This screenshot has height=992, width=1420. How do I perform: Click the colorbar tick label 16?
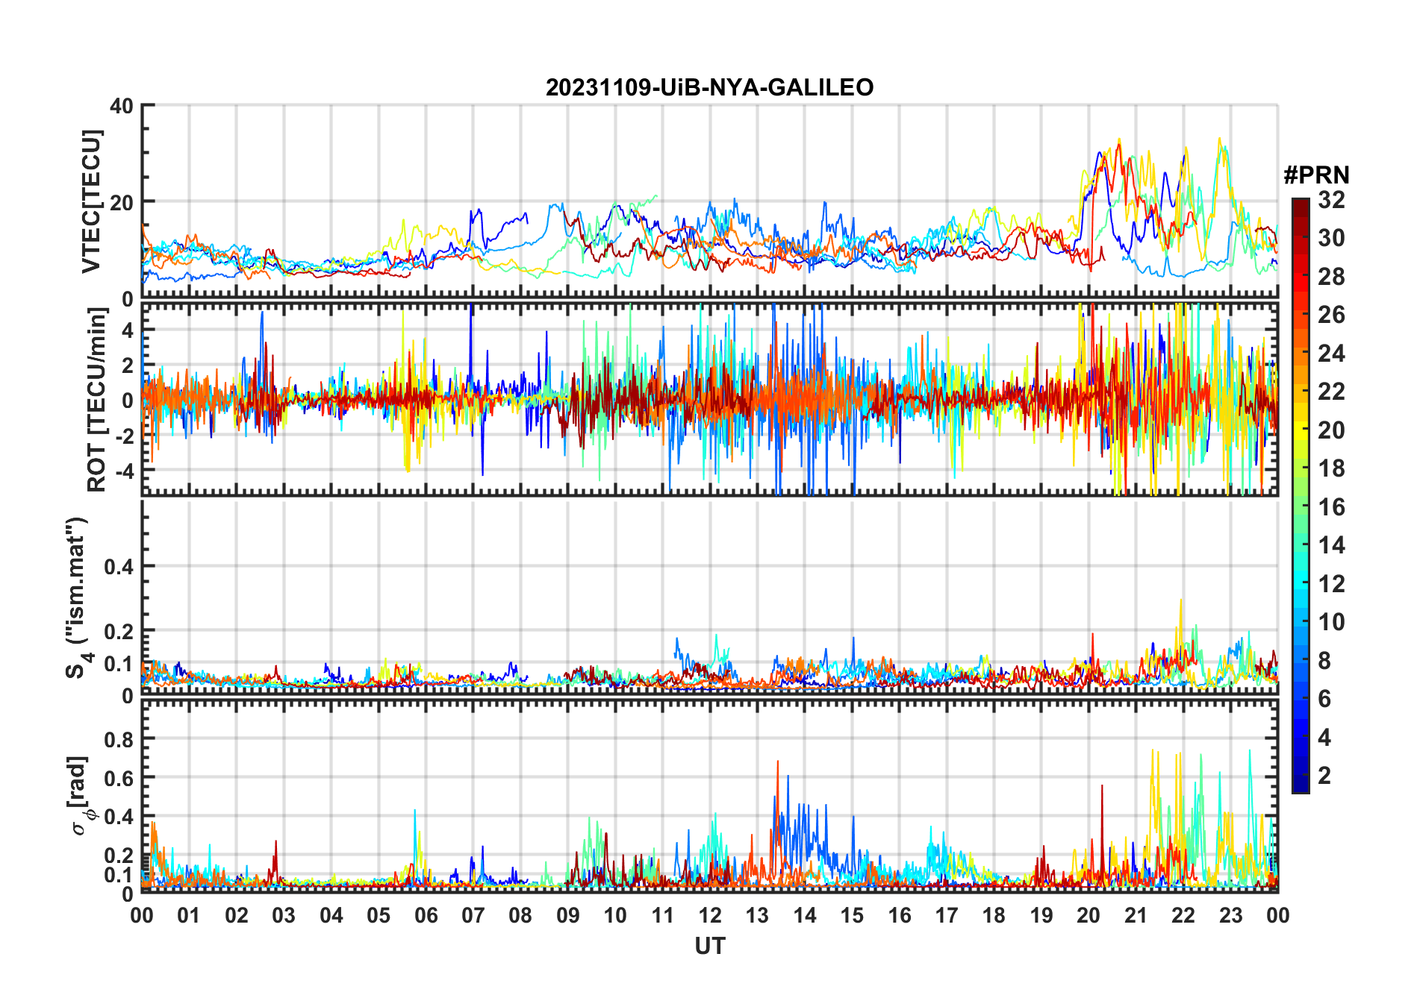coord(1331,507)
